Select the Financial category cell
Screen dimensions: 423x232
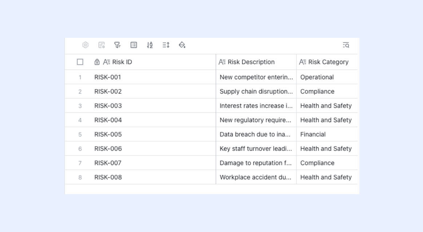coord(327,134)
